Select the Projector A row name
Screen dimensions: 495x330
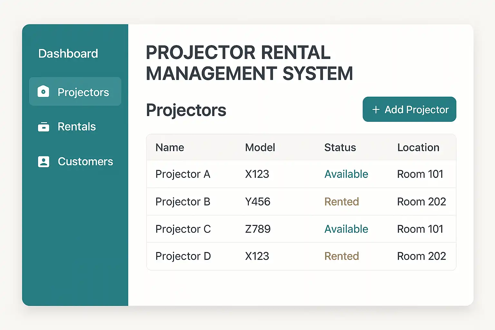pyautogui.click(x=183, y=174)
